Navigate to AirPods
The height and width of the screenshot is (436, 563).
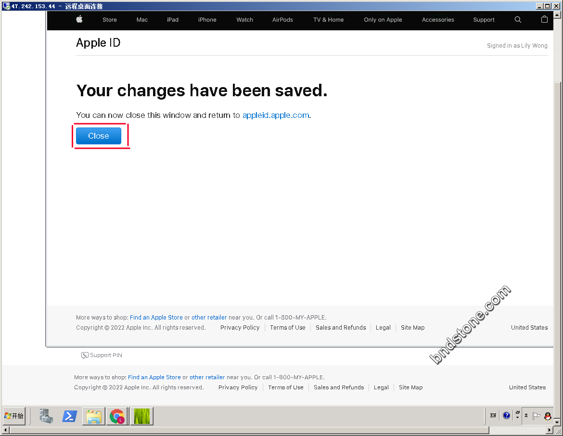tap(282, 20)
